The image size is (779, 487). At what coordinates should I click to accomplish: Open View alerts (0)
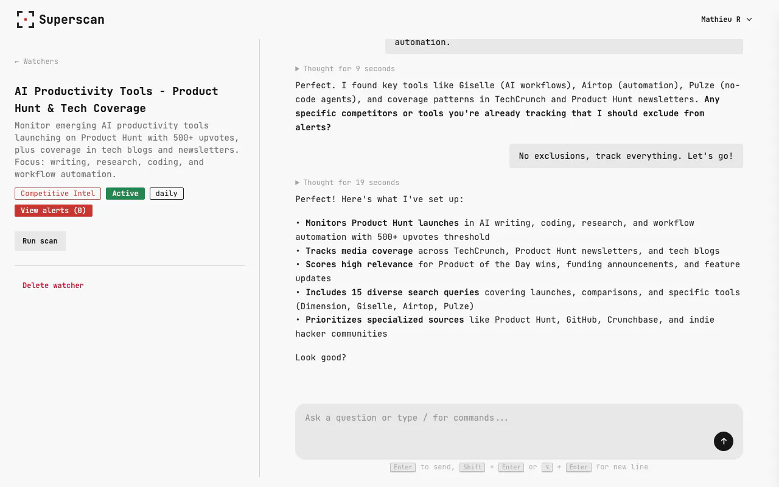[x=54, y=211]
